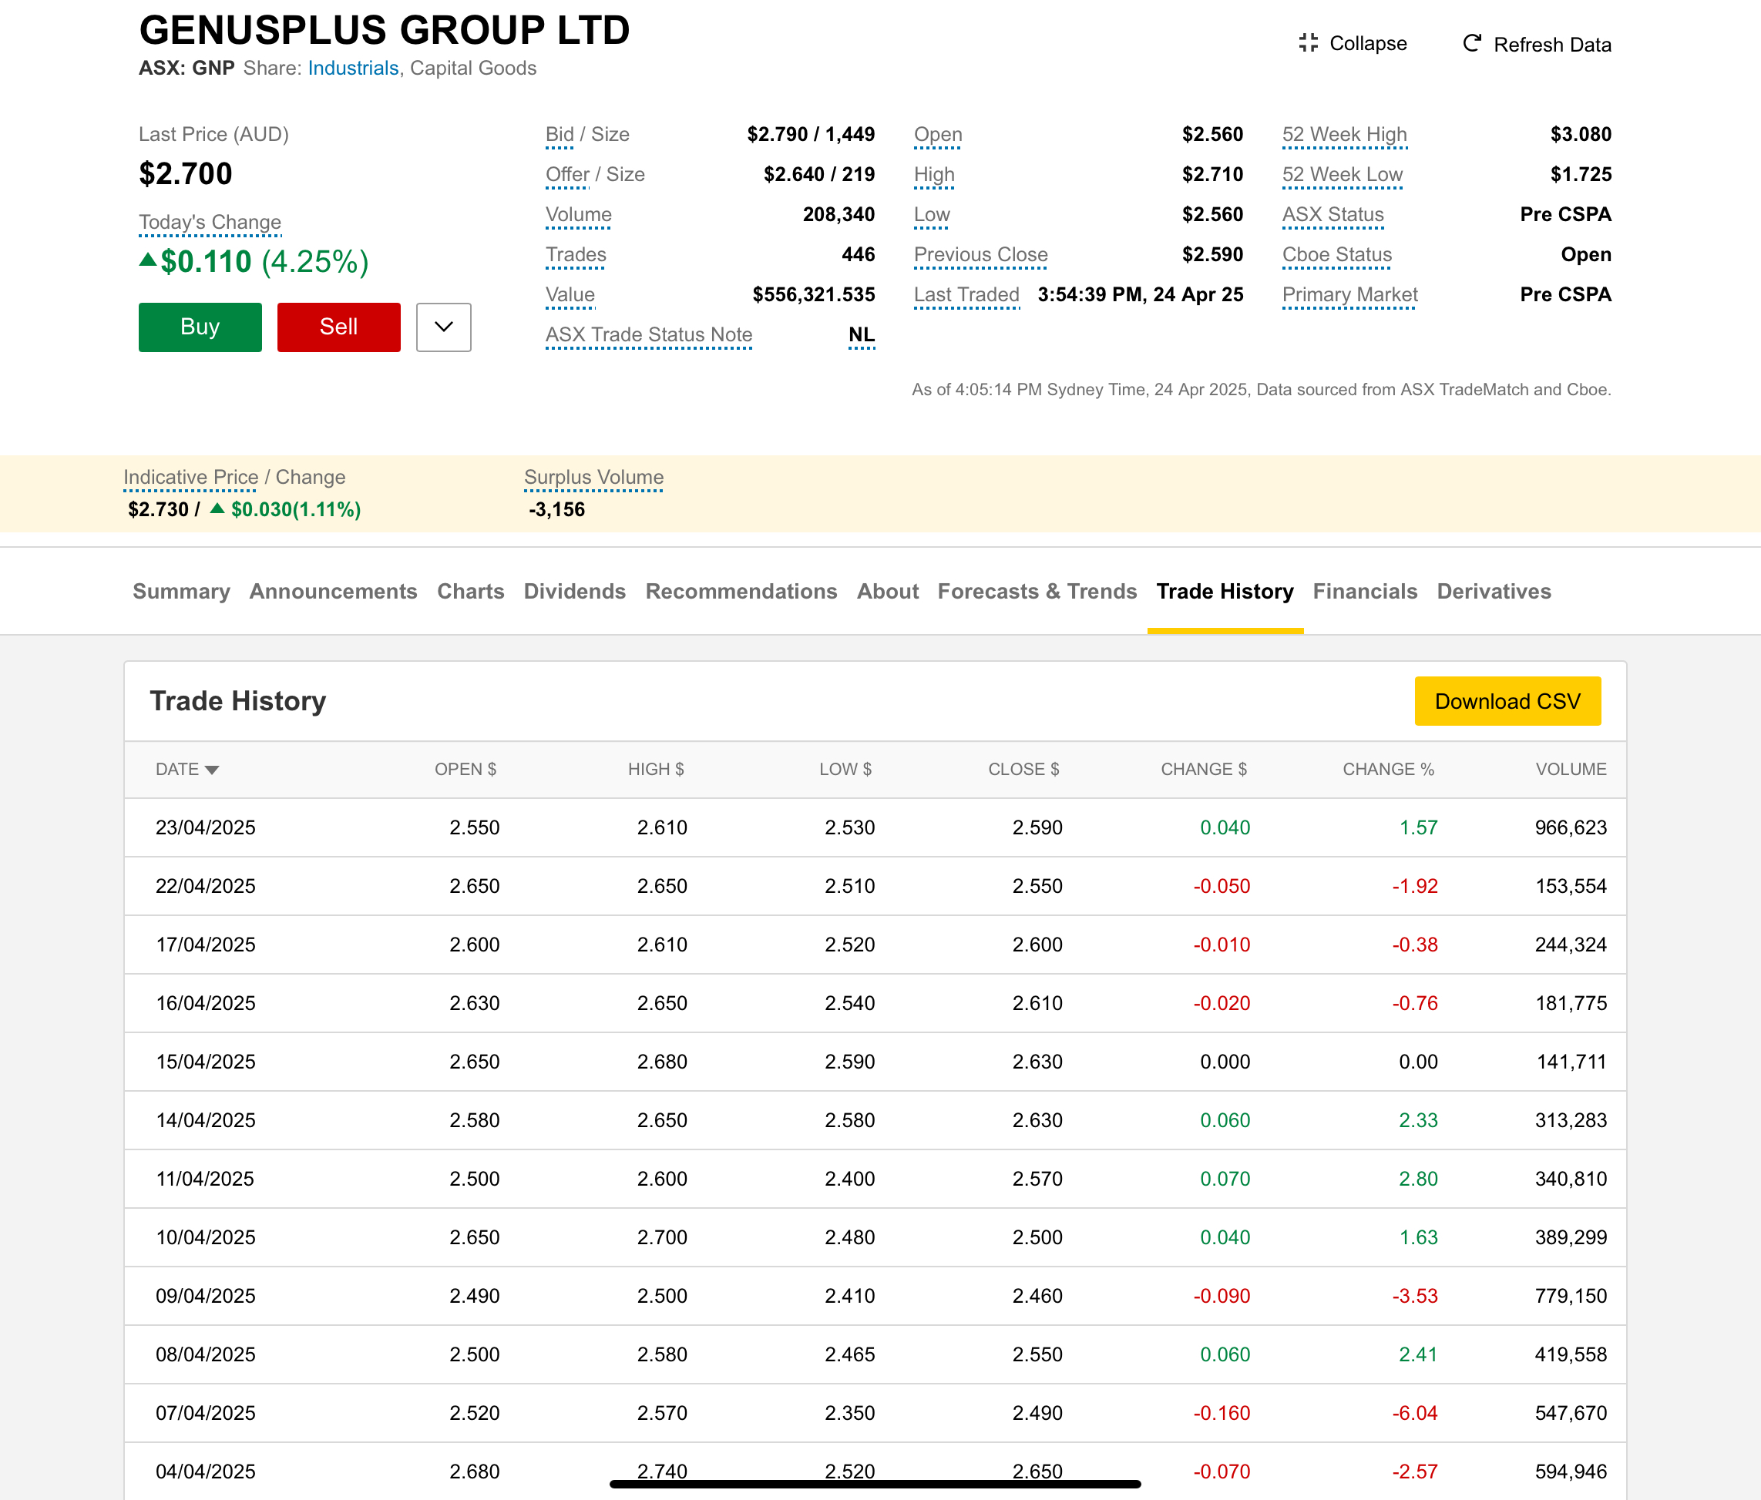Click the $2.700 last price
The image size is (1761, 1500).
coord(185,174)
